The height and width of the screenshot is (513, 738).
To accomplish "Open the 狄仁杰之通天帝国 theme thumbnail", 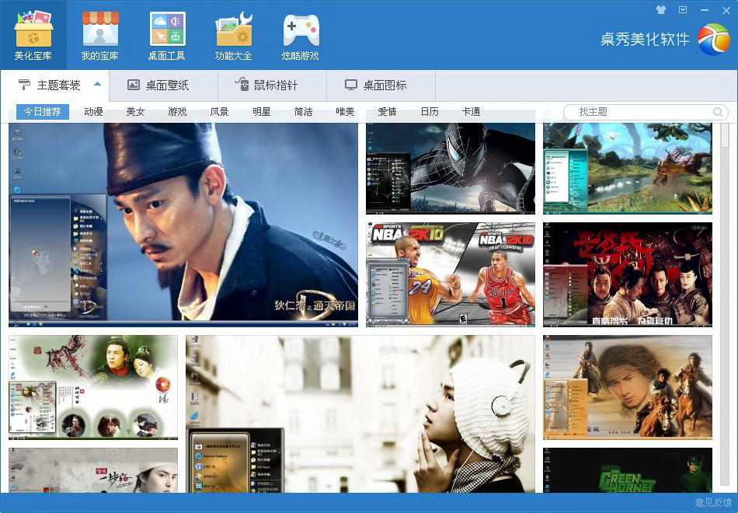I will [x=183, y=225].
